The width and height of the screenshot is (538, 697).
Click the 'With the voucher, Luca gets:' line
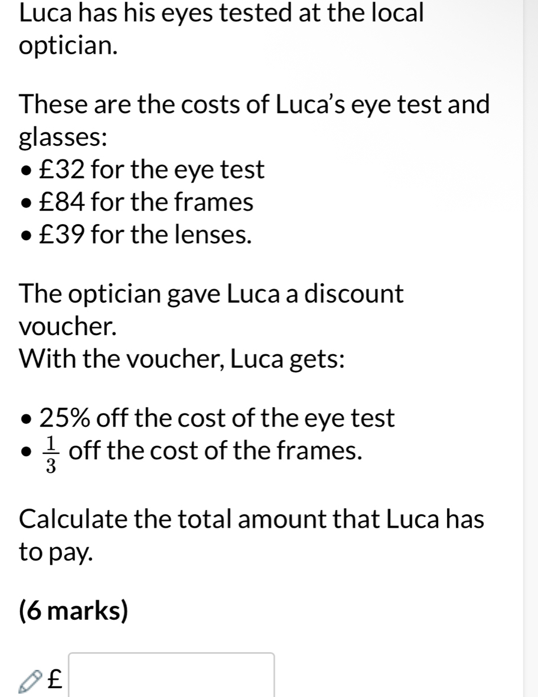[182, 358]
